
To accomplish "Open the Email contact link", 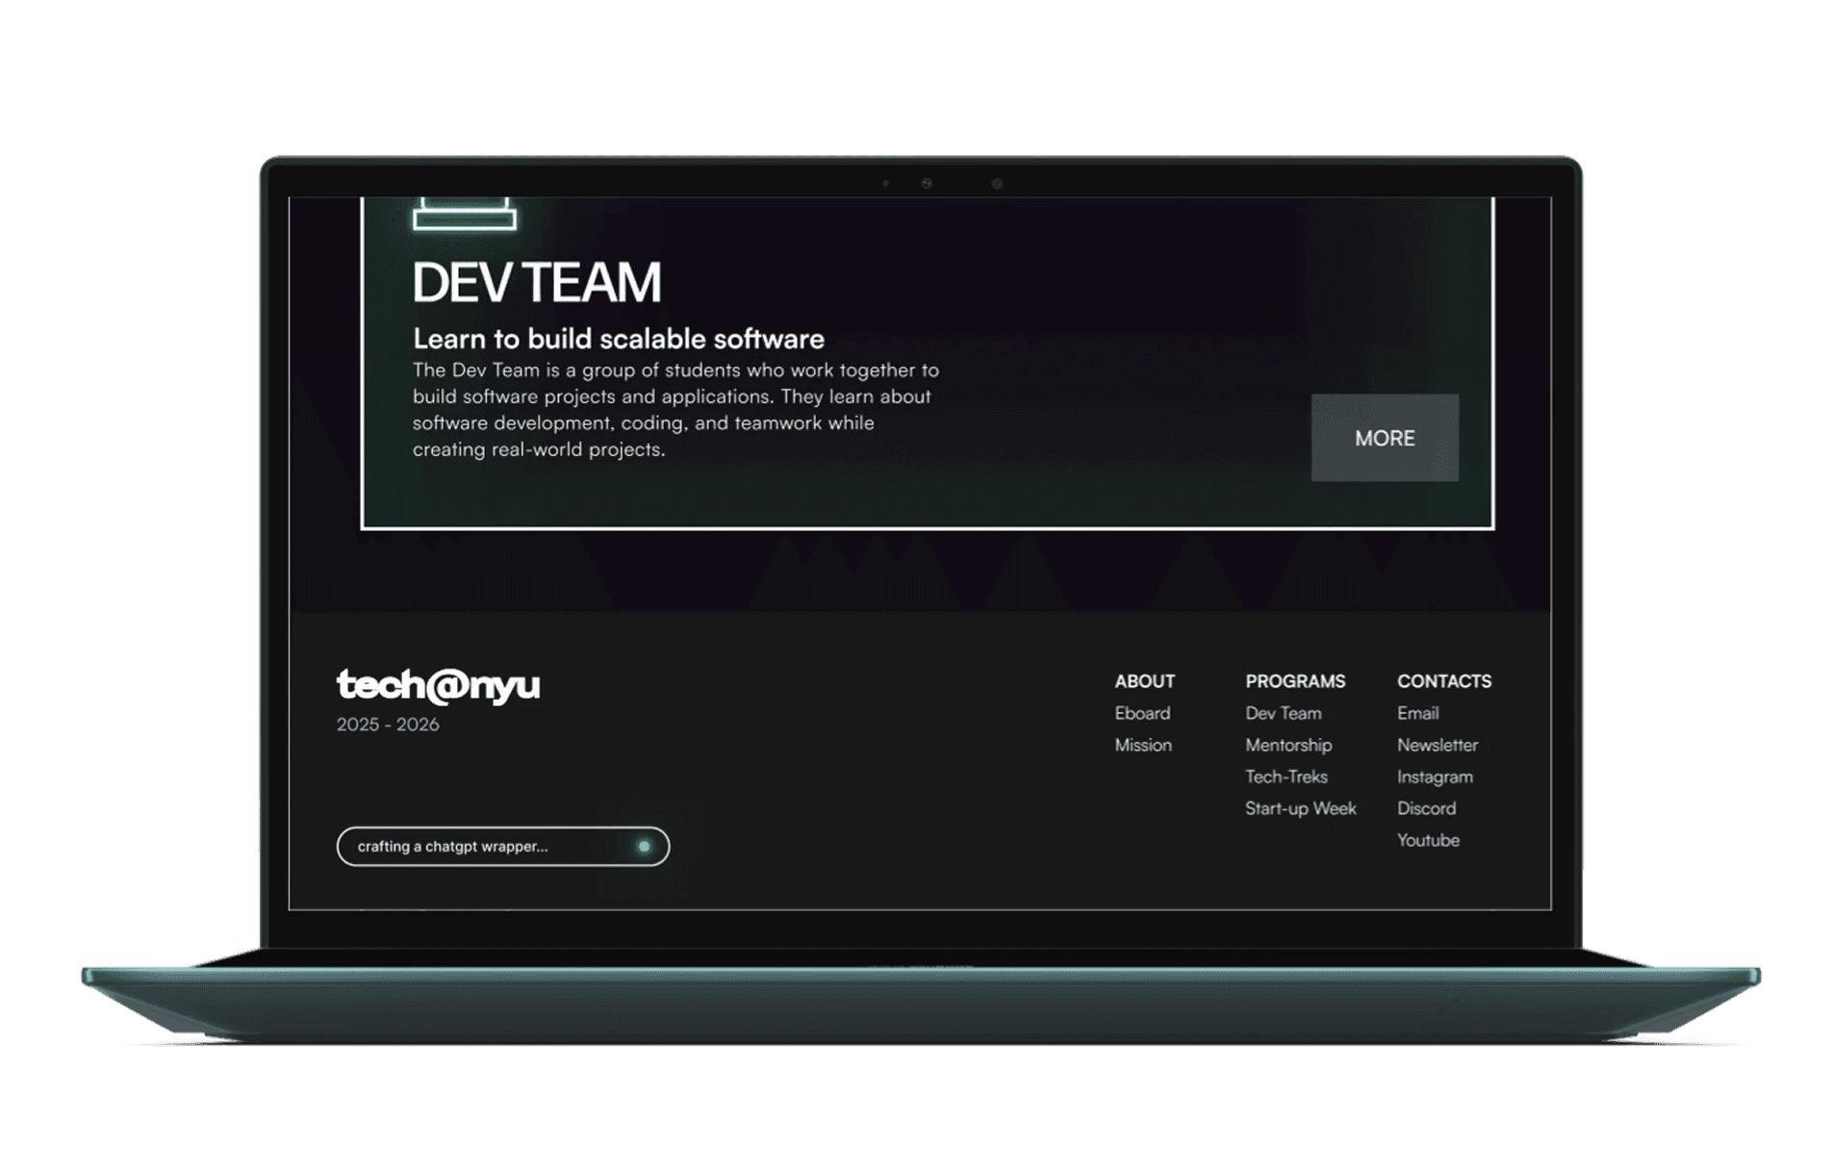I will pyautogui.click(x=1418, y=713).
